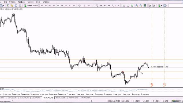The height and width of the screenshot is (103, 183).
Task: Switch to the USDCHF,H1 chart tab
Action: click(x=24, y=98)
